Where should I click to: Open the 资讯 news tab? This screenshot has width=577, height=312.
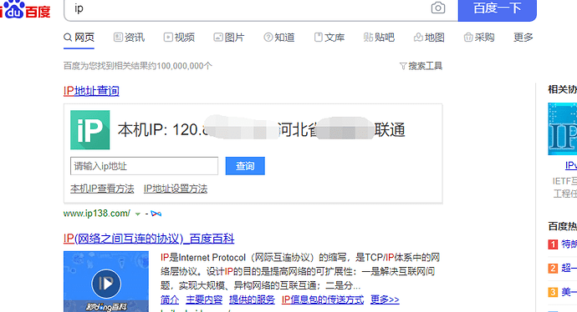[x=129, y=37]
